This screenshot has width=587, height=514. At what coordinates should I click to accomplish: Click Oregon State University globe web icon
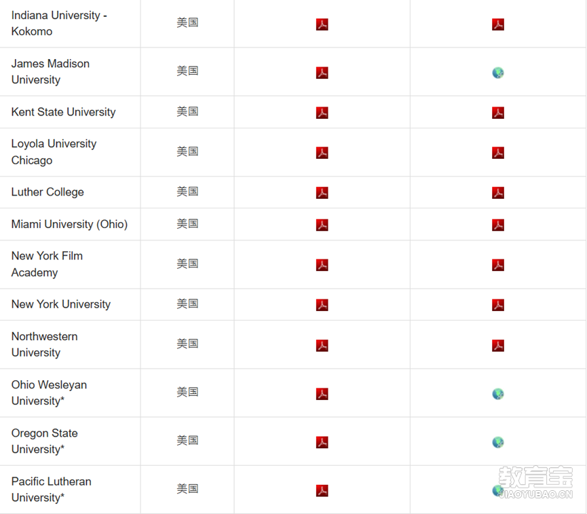[x=498, y=442]
